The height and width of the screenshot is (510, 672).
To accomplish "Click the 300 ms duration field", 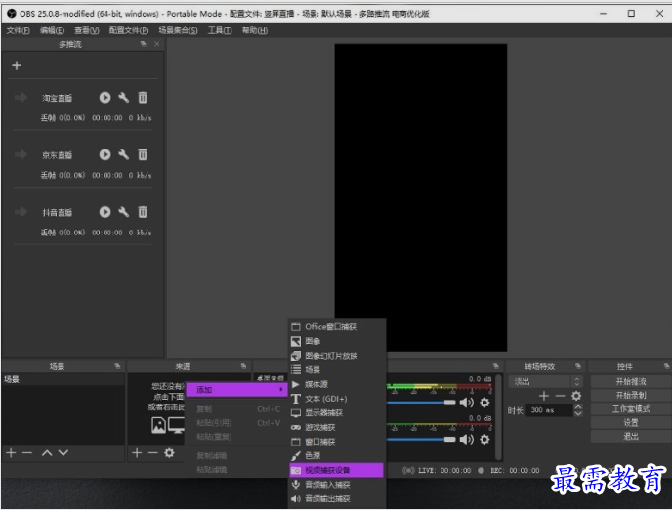I will click(550, 410).
